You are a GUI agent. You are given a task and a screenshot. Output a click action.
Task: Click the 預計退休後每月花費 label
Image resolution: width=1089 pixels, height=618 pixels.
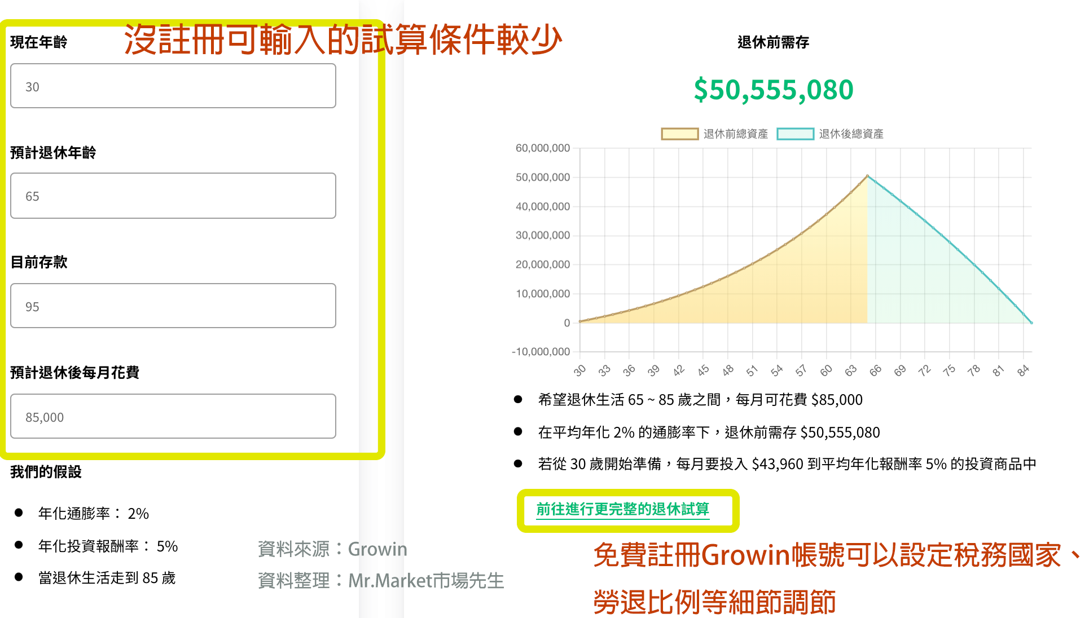[75, 373]
